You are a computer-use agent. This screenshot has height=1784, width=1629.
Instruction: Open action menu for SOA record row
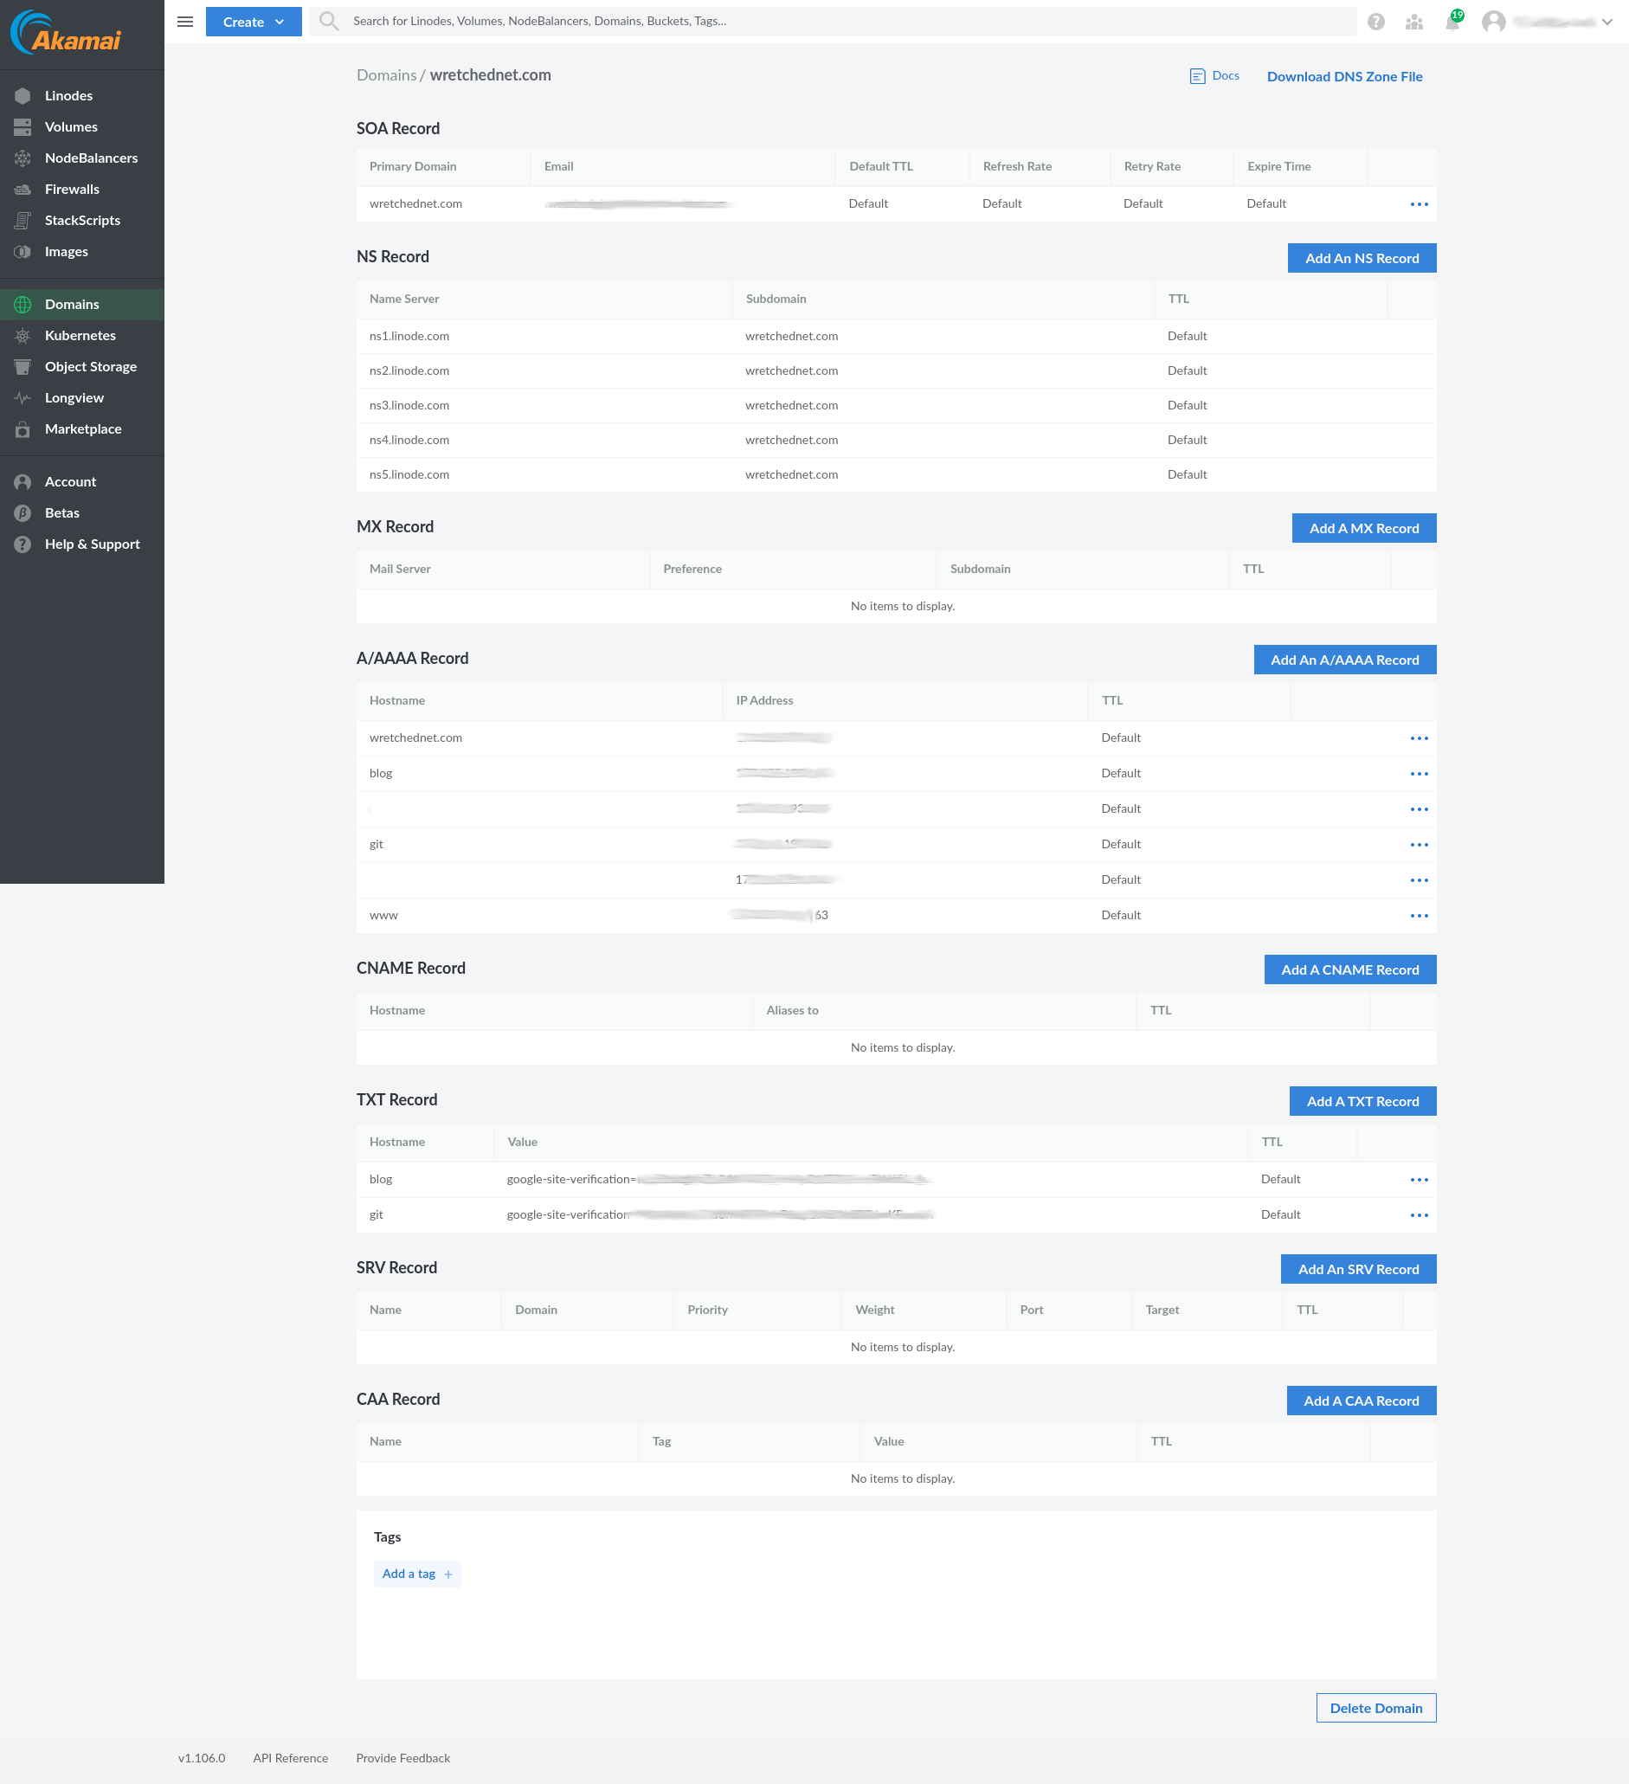1419,204
